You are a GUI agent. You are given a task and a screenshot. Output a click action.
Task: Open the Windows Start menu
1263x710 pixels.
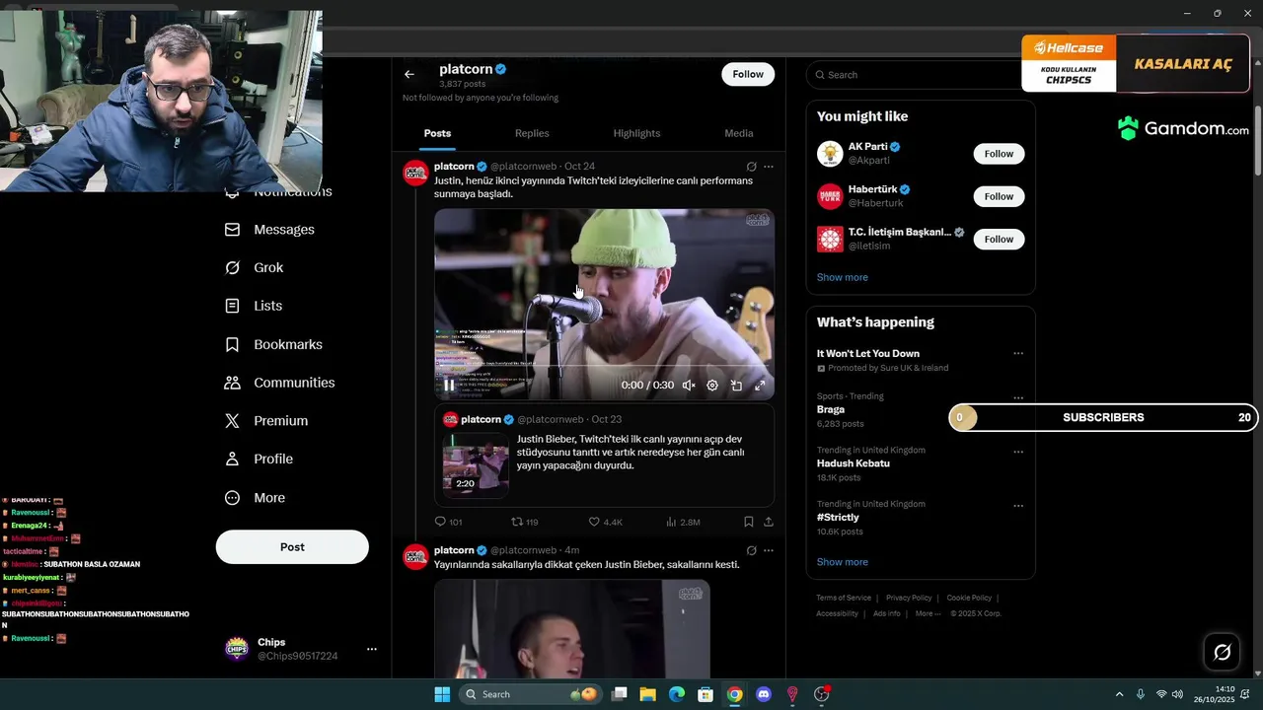point(442,694)
